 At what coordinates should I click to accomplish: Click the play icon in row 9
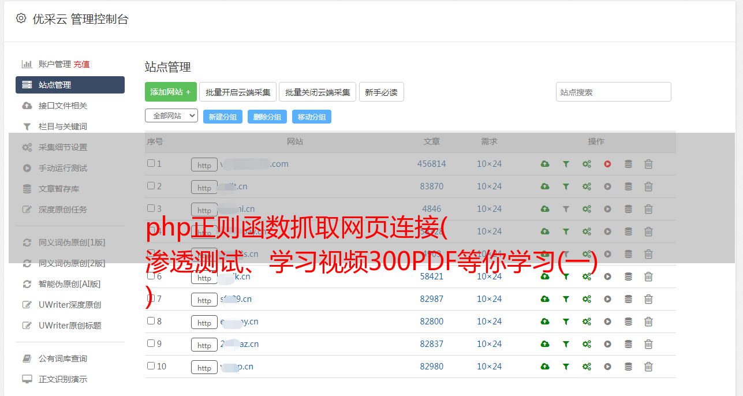click(x=607, y=344)
